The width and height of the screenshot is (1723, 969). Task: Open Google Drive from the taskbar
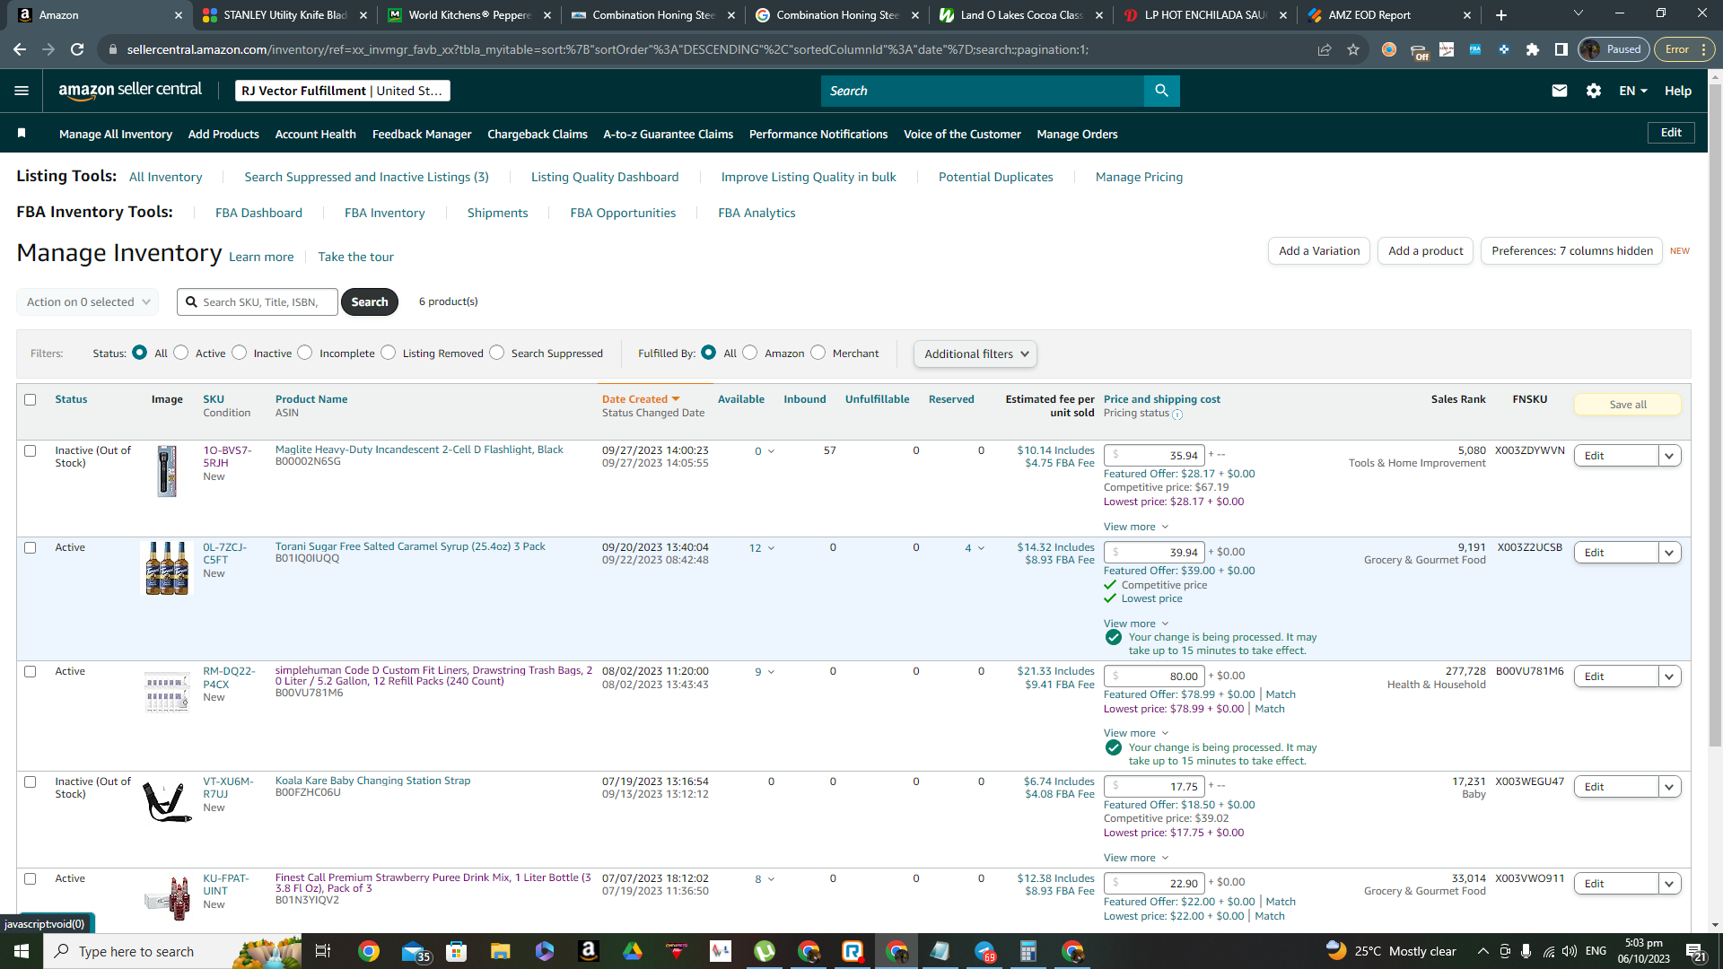pos(633,951)
